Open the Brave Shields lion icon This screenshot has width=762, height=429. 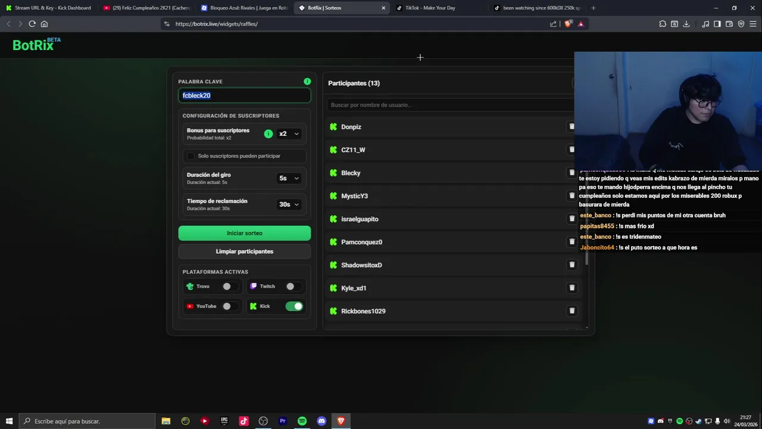pyautogui.click(x=568, y=24)
